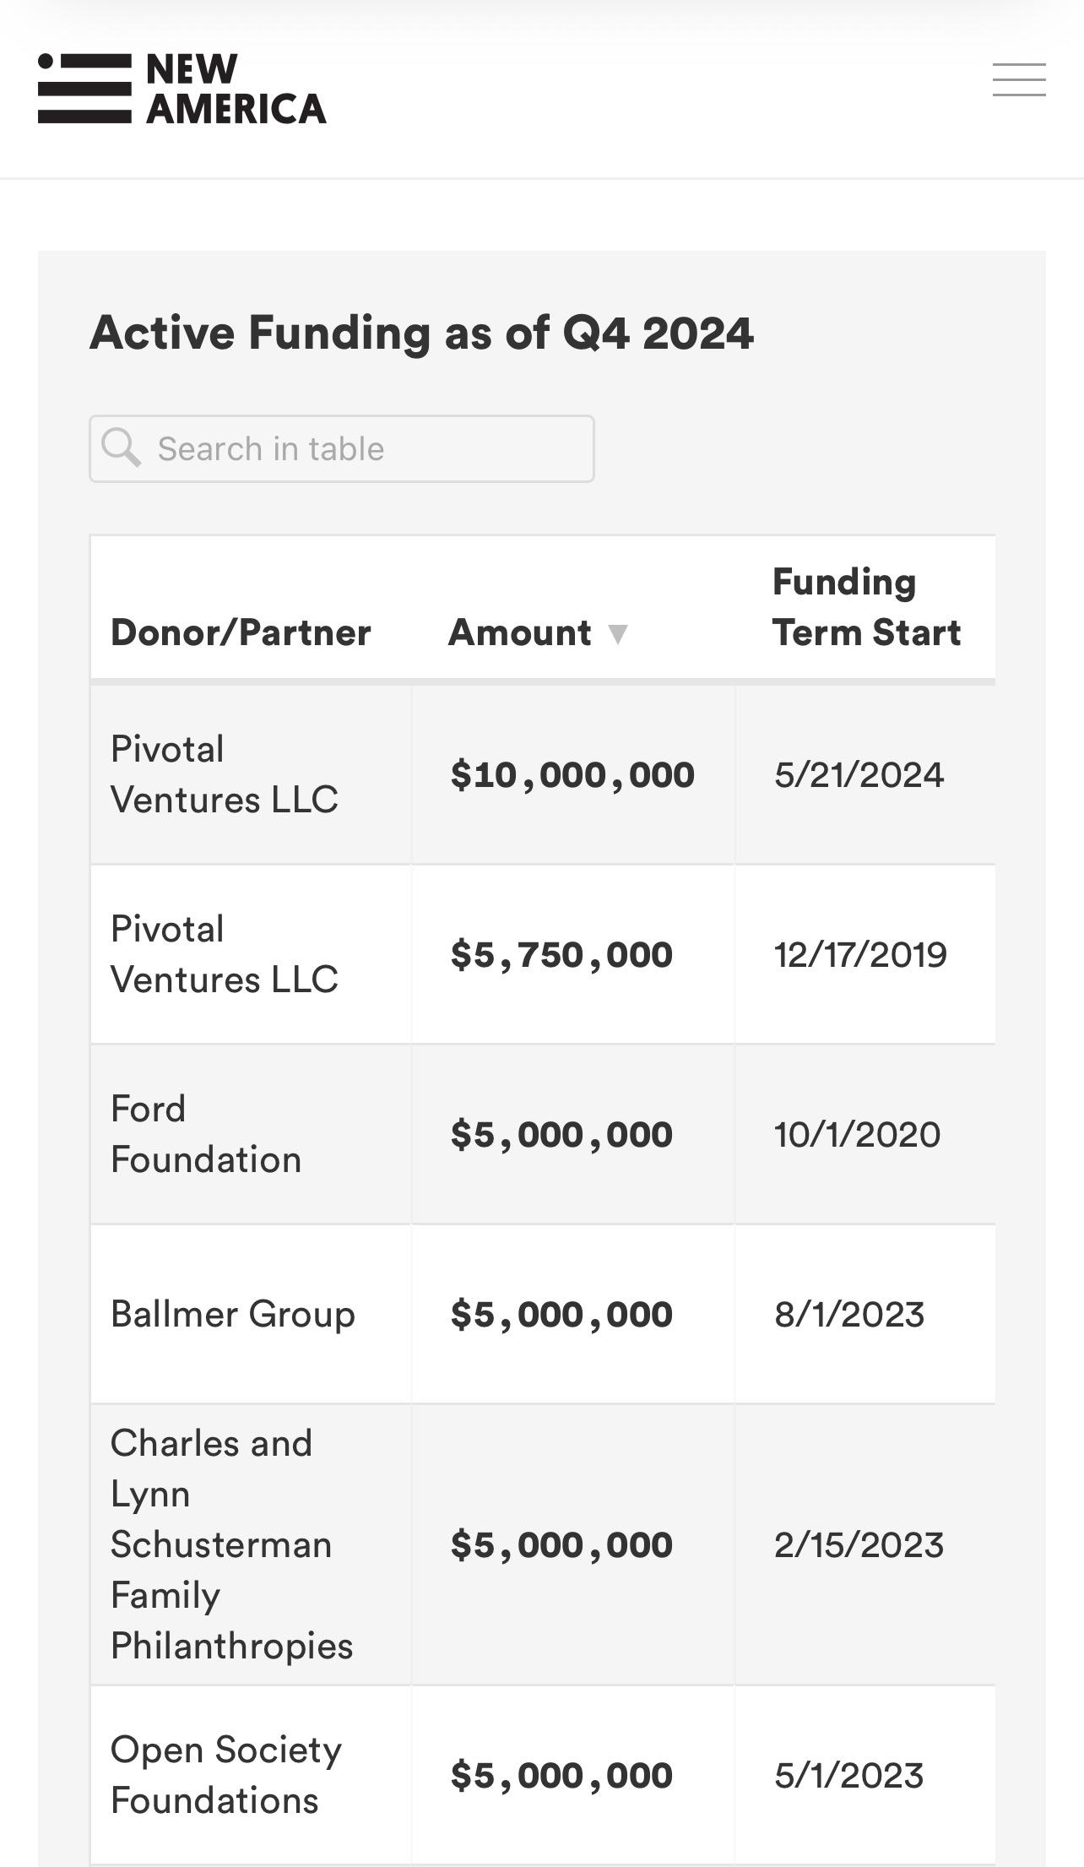Viewport: 1084px width, 1867px height.
Task: Click the $10,000,000 amount cell
Action: tap(572, 775)
